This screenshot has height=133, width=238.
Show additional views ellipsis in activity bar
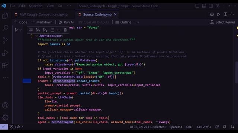(5, 78)
